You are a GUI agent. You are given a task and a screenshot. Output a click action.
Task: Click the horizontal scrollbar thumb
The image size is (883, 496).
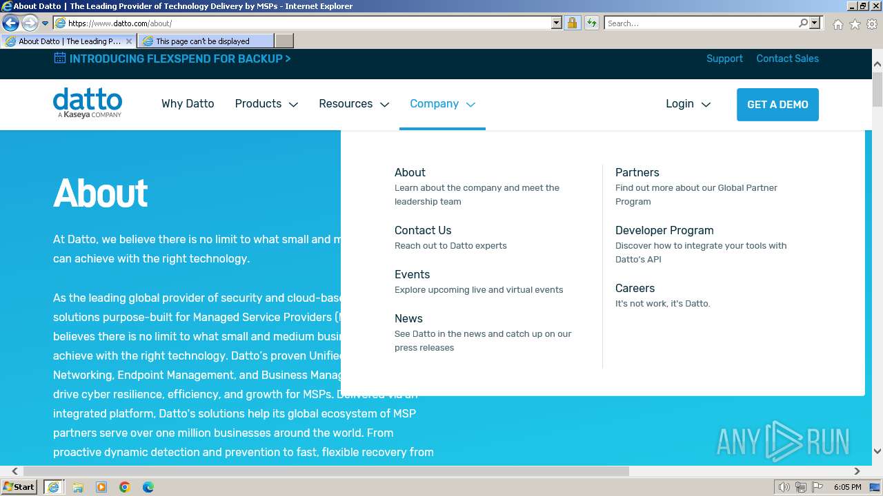click(326, 471)
